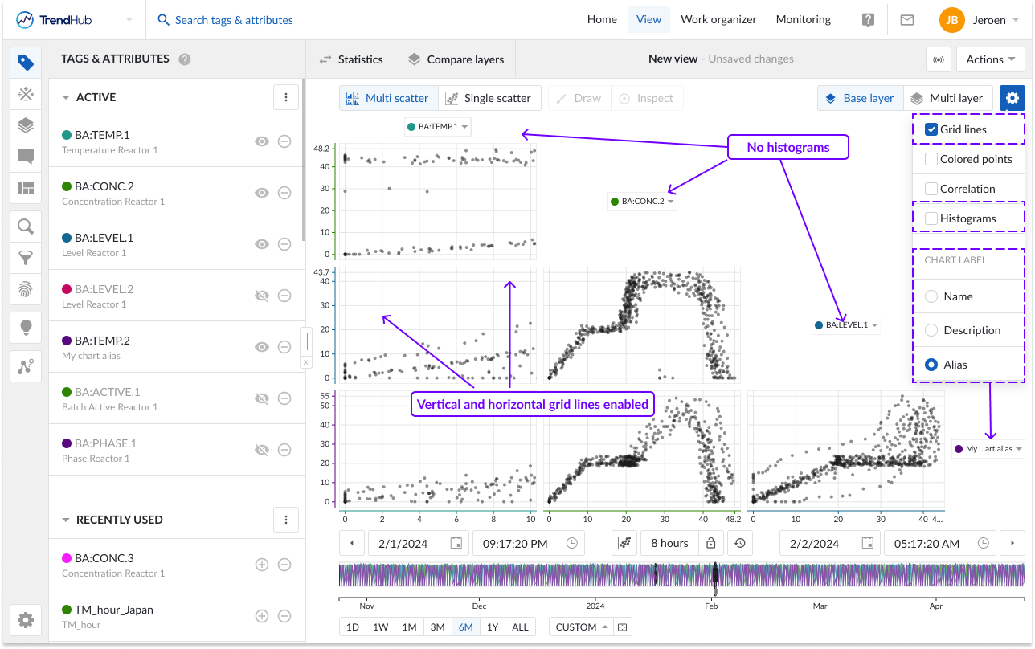The width and height of the screenshot is (1035, 649).
Task: Select the filter funnel icon
Action: tap(25, 257)
